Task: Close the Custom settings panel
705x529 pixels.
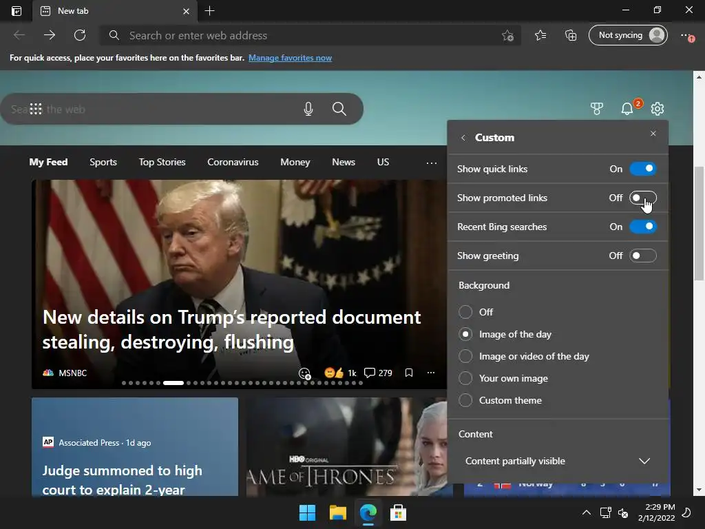Action: [x=653, y=134]
